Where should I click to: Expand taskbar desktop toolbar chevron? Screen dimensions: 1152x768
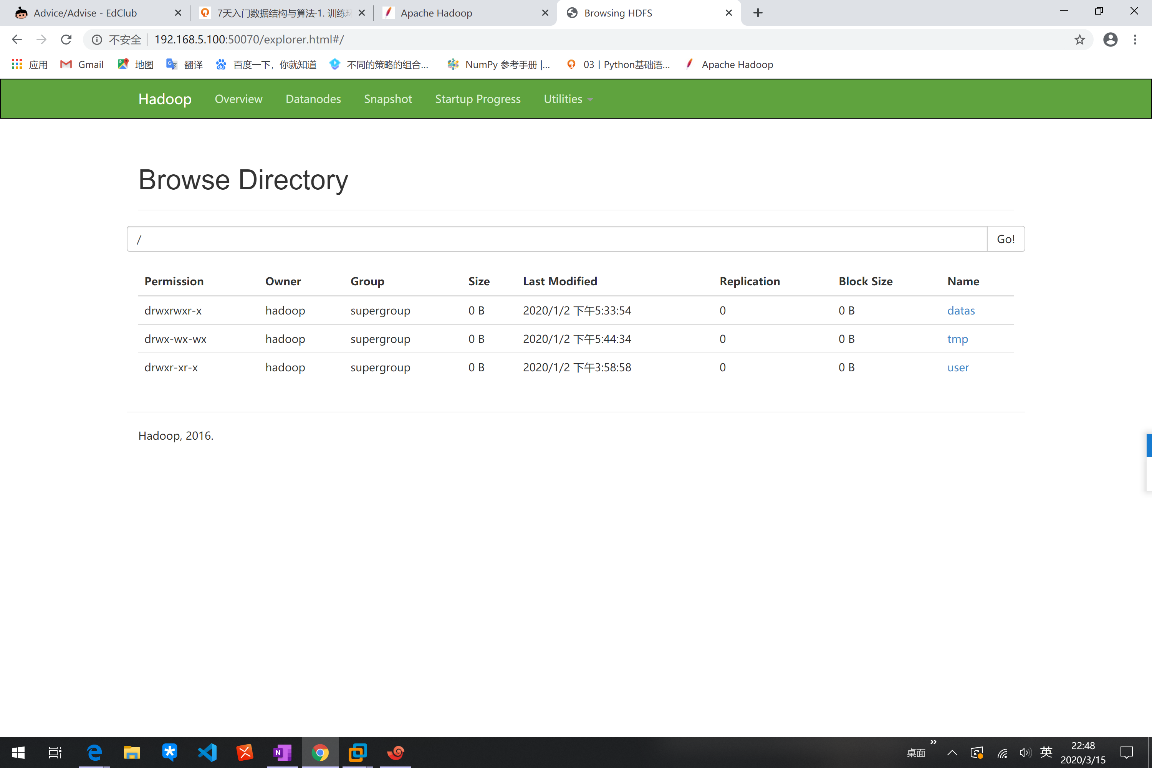coord(933,742)
